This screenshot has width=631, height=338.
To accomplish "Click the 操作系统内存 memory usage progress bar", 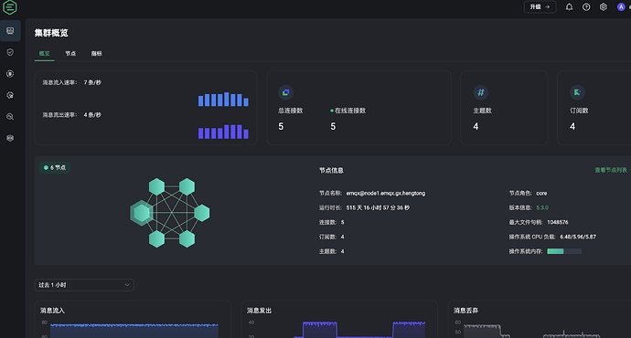I will tap(564, 251).
